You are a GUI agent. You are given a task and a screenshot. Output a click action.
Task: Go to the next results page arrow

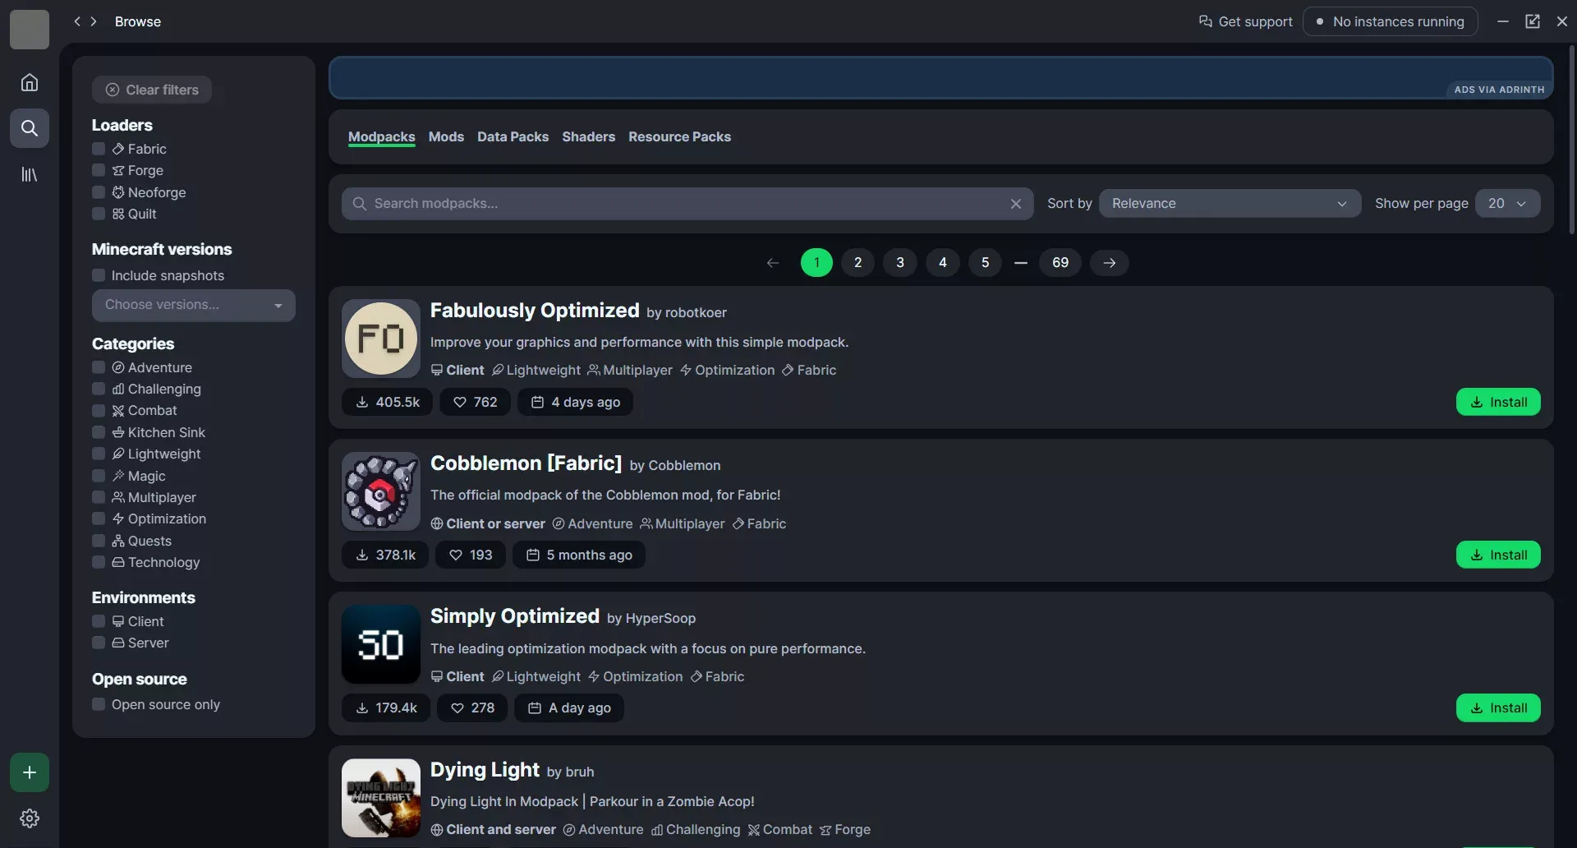click(x=1109, y=263)
